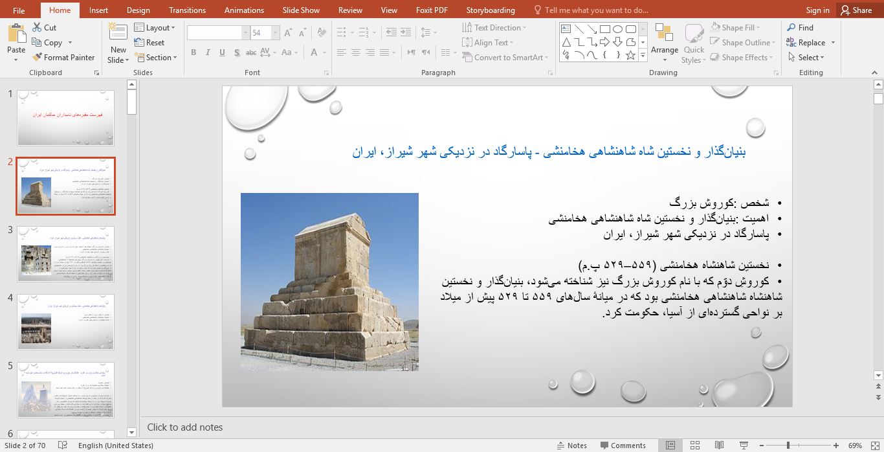
Task: Expand the Section dropdown
Action: pos(155,58)
